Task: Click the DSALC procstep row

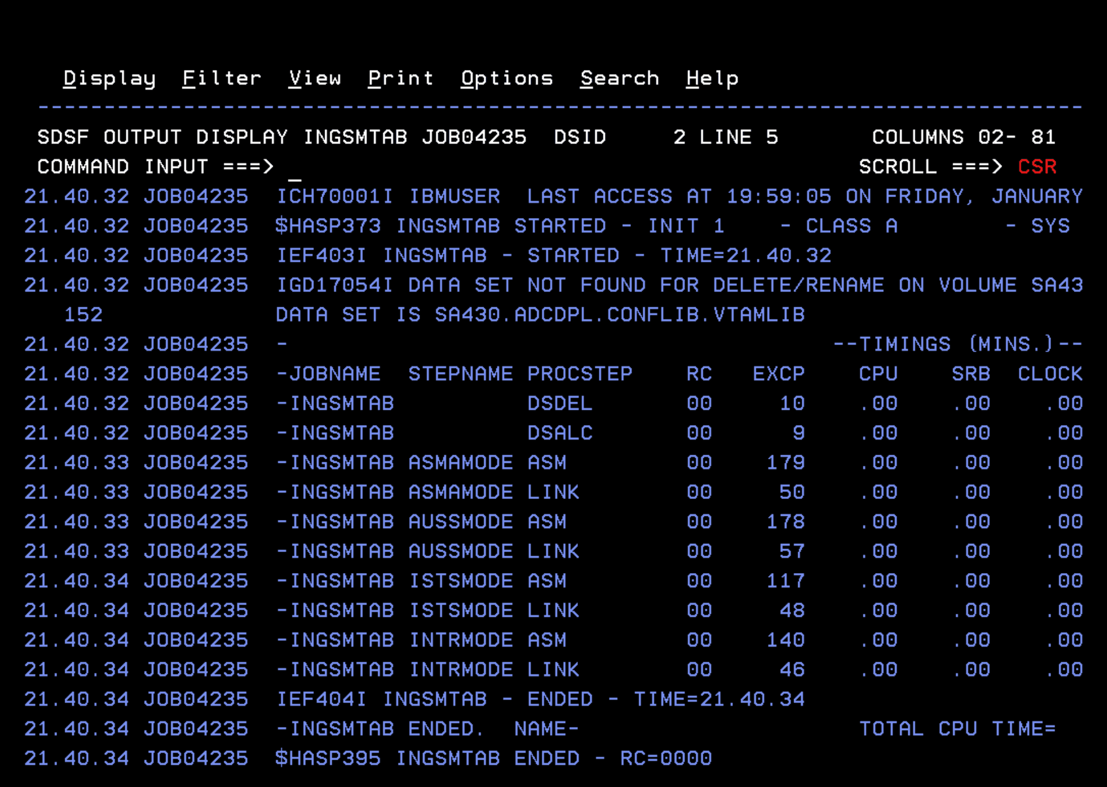Action: tap(559, 433)
